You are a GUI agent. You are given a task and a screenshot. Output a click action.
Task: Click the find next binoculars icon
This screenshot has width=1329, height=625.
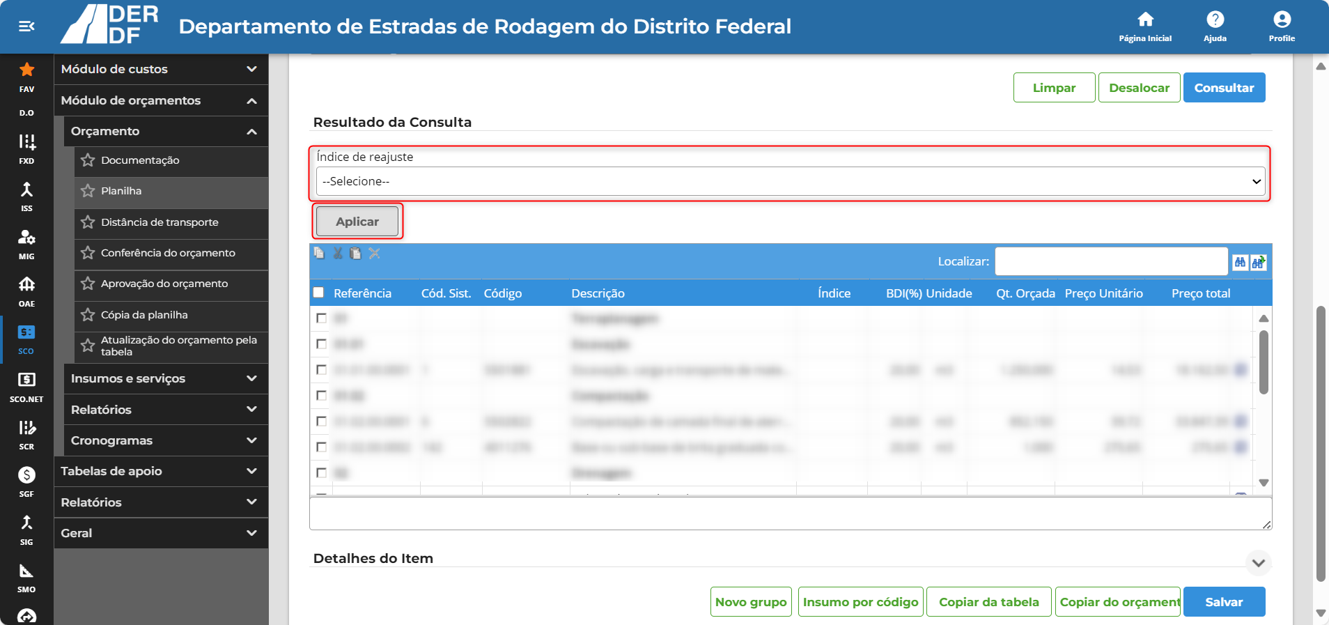coord(1258,262)
